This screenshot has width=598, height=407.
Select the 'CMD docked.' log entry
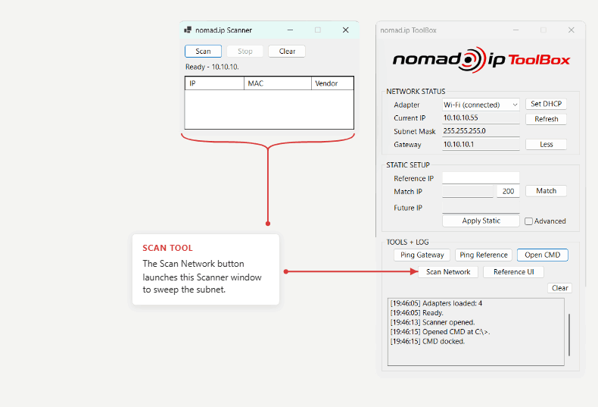(x=427, y=341)
